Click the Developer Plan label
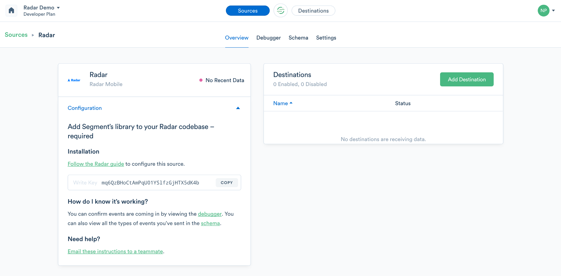The height and width of the screenshot is (276, 561). (39, 14)
